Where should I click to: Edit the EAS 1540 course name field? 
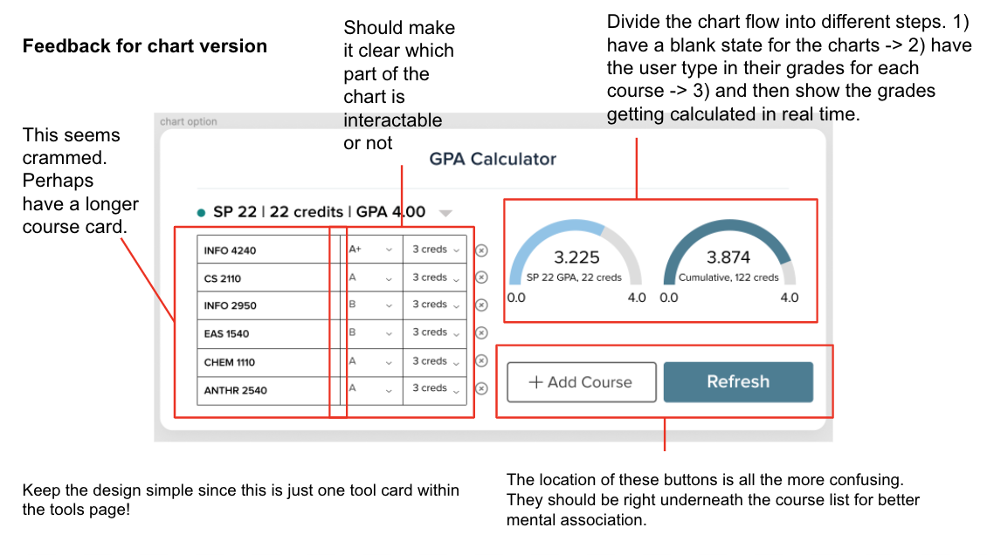point(269,333)
